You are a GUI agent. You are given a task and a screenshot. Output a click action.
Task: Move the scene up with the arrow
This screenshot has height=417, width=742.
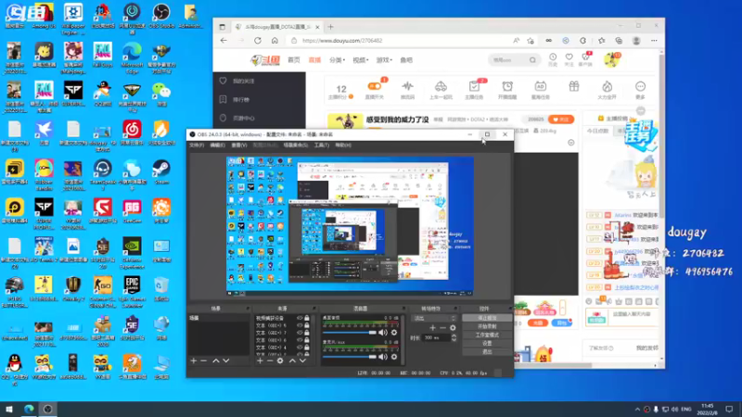(x=216, y=360)
